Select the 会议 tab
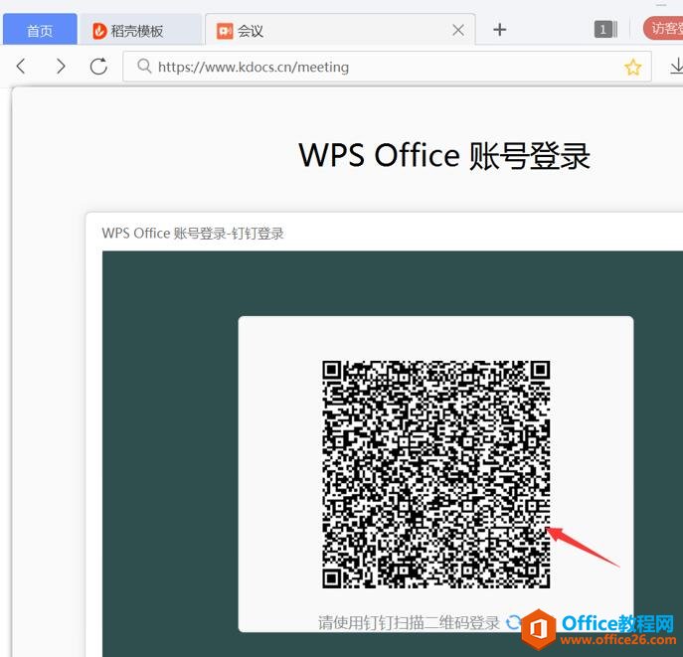This screenshot has width=683, height=657. 340,30
